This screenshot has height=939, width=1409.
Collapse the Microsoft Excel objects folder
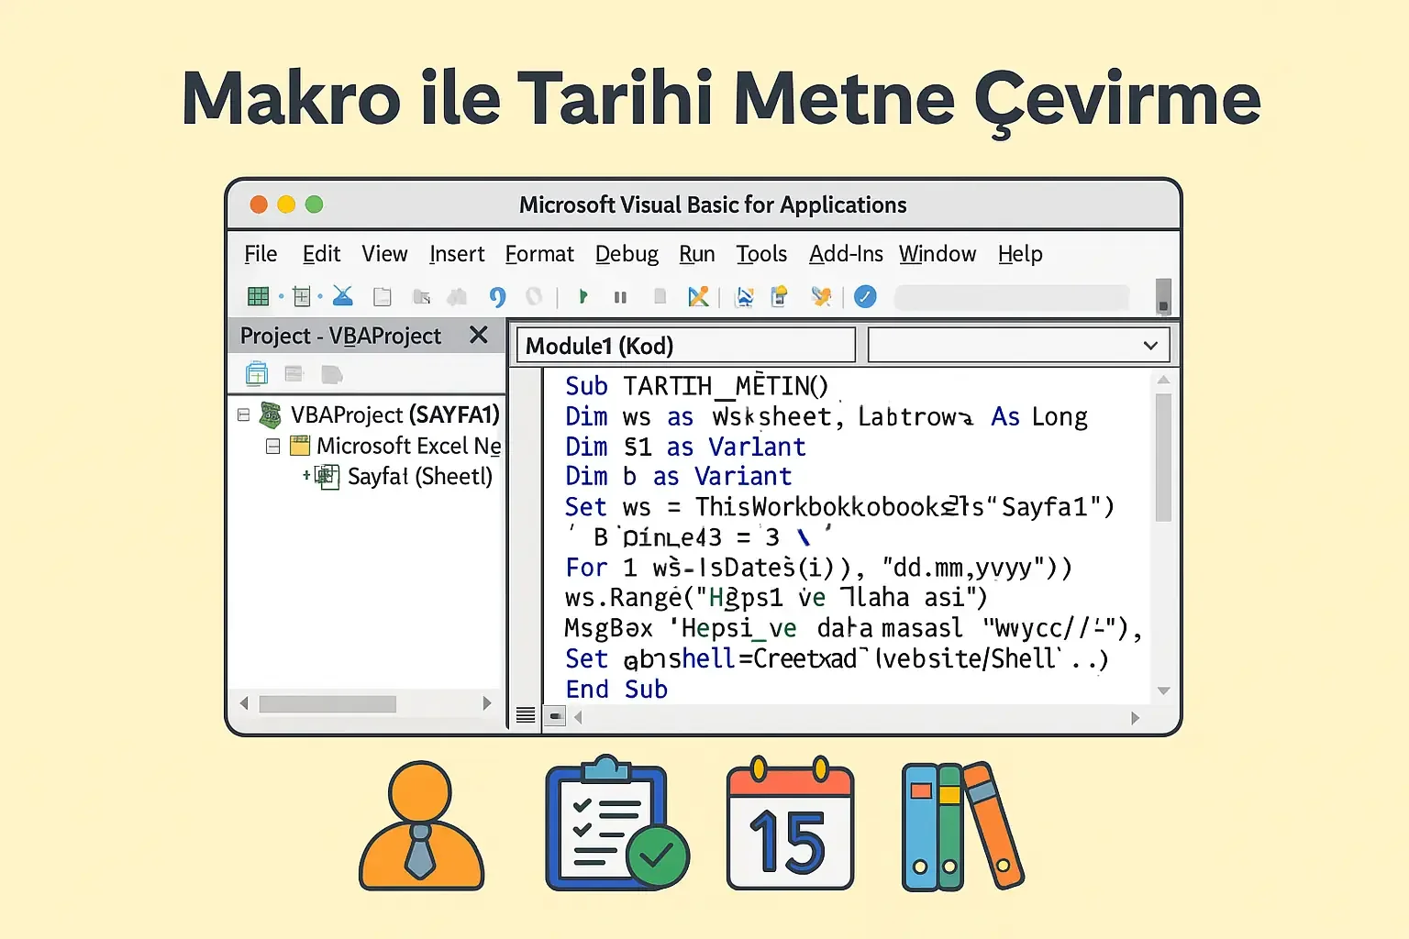(272, 446)
